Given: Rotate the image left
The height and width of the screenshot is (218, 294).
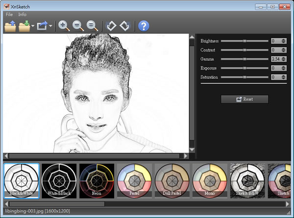Looking at the screenshot, I should pos(111,26).
